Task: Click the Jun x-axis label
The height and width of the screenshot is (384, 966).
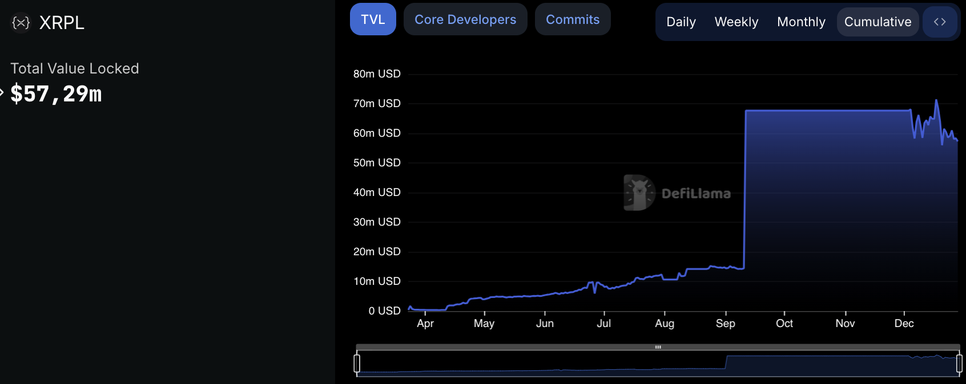Action: coord(545,324)
